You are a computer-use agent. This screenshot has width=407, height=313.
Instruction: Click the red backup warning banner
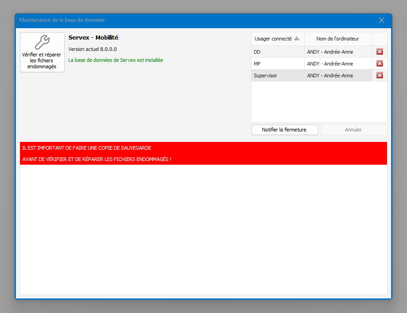[203, 153]
